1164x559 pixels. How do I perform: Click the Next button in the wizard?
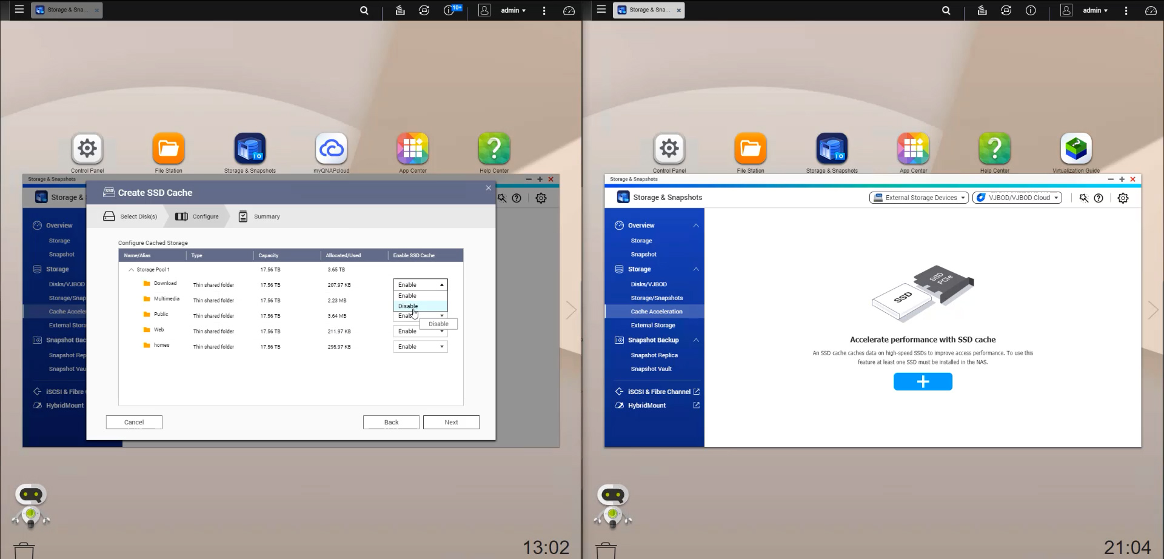point(451,423)
